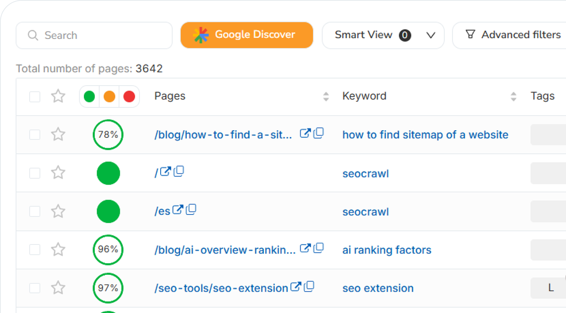Sort table by Keyword column
This screenshot has width=566, height=313.
514,97
